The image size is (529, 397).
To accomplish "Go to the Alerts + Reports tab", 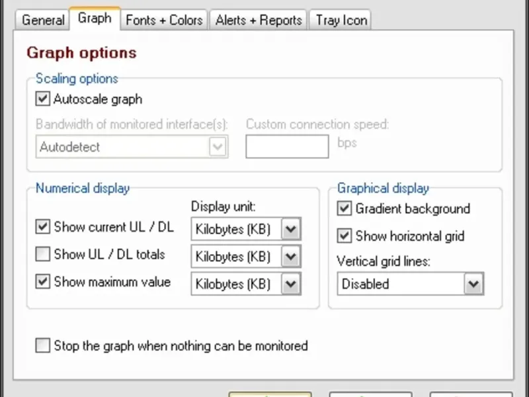I will click(x=259, y=20).
